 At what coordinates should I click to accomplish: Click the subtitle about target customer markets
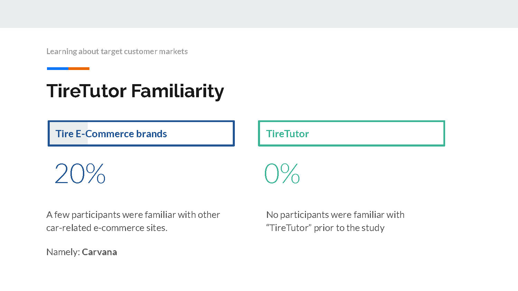click(x=117, y=52)
